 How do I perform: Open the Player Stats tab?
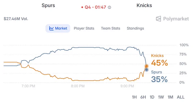tap(84, 28)
